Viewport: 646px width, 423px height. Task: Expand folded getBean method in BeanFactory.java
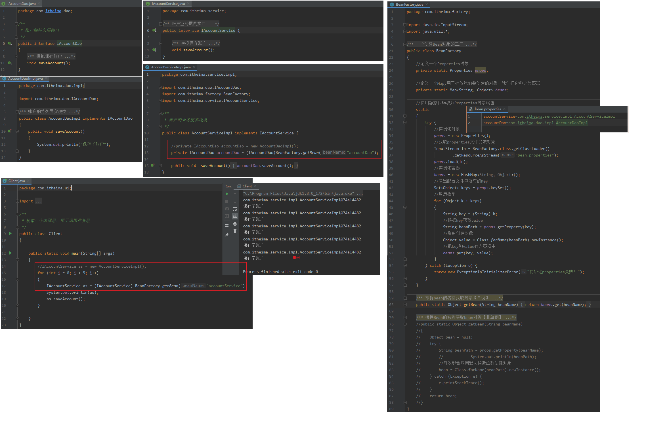[x=405, y=304]
